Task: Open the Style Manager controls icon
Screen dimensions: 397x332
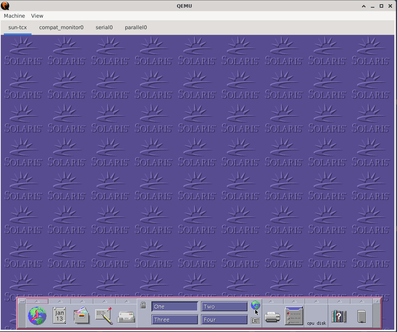Action: pyautogui.click(x=294, y=316)
